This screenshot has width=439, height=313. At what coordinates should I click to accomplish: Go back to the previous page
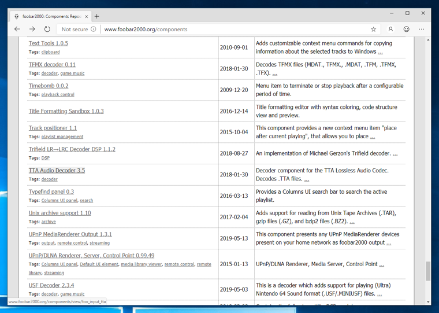17,29
